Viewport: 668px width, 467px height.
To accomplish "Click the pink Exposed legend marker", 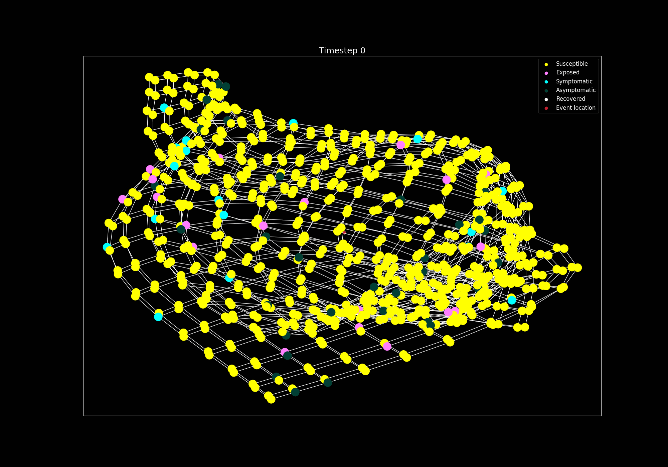I will click(546, 73).
